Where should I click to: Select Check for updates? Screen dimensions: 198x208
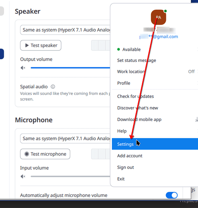[155, 96]
